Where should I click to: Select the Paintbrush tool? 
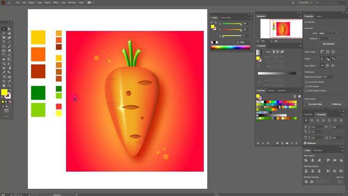click(x=9, y=46)
